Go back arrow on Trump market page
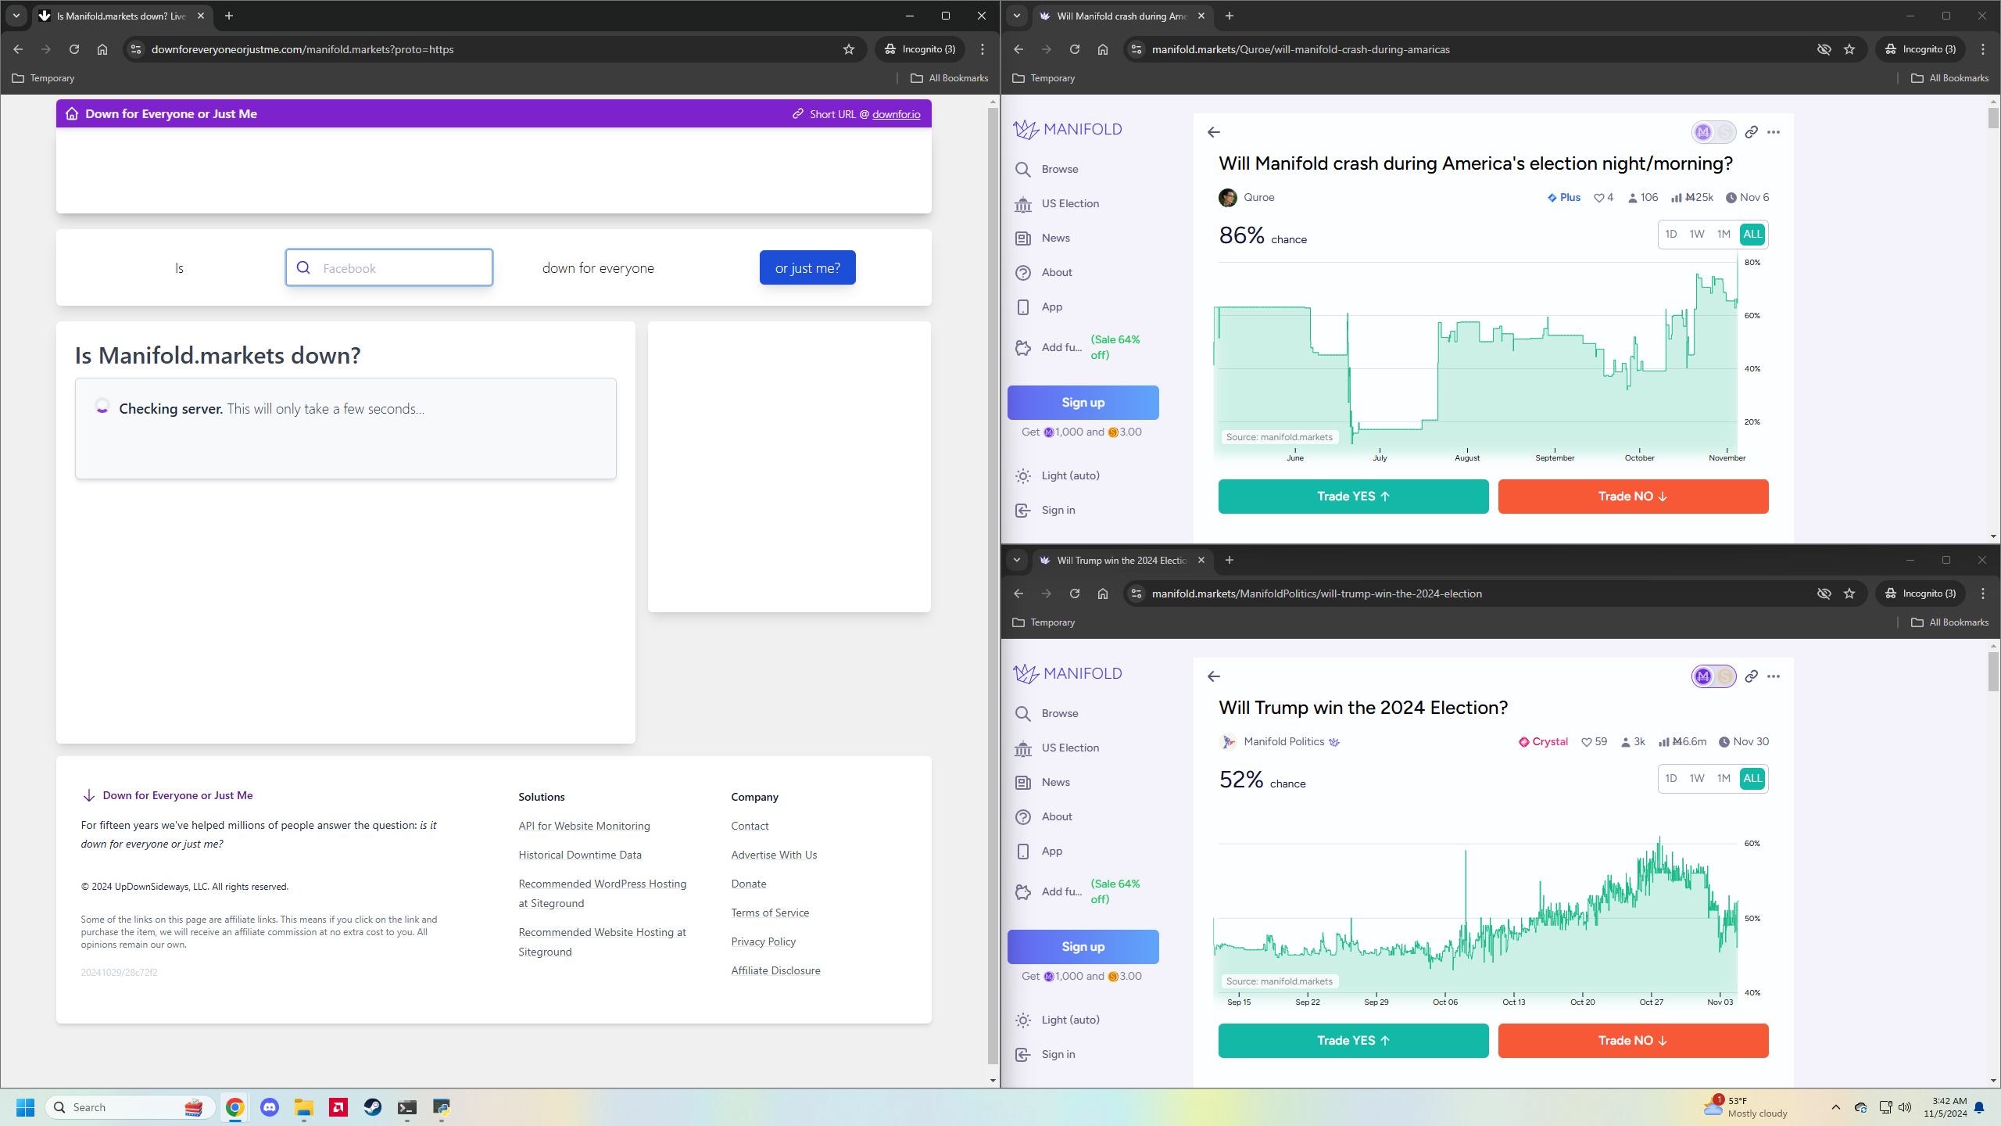This screenshot has width=2001, height=1126. [1214, 676]
